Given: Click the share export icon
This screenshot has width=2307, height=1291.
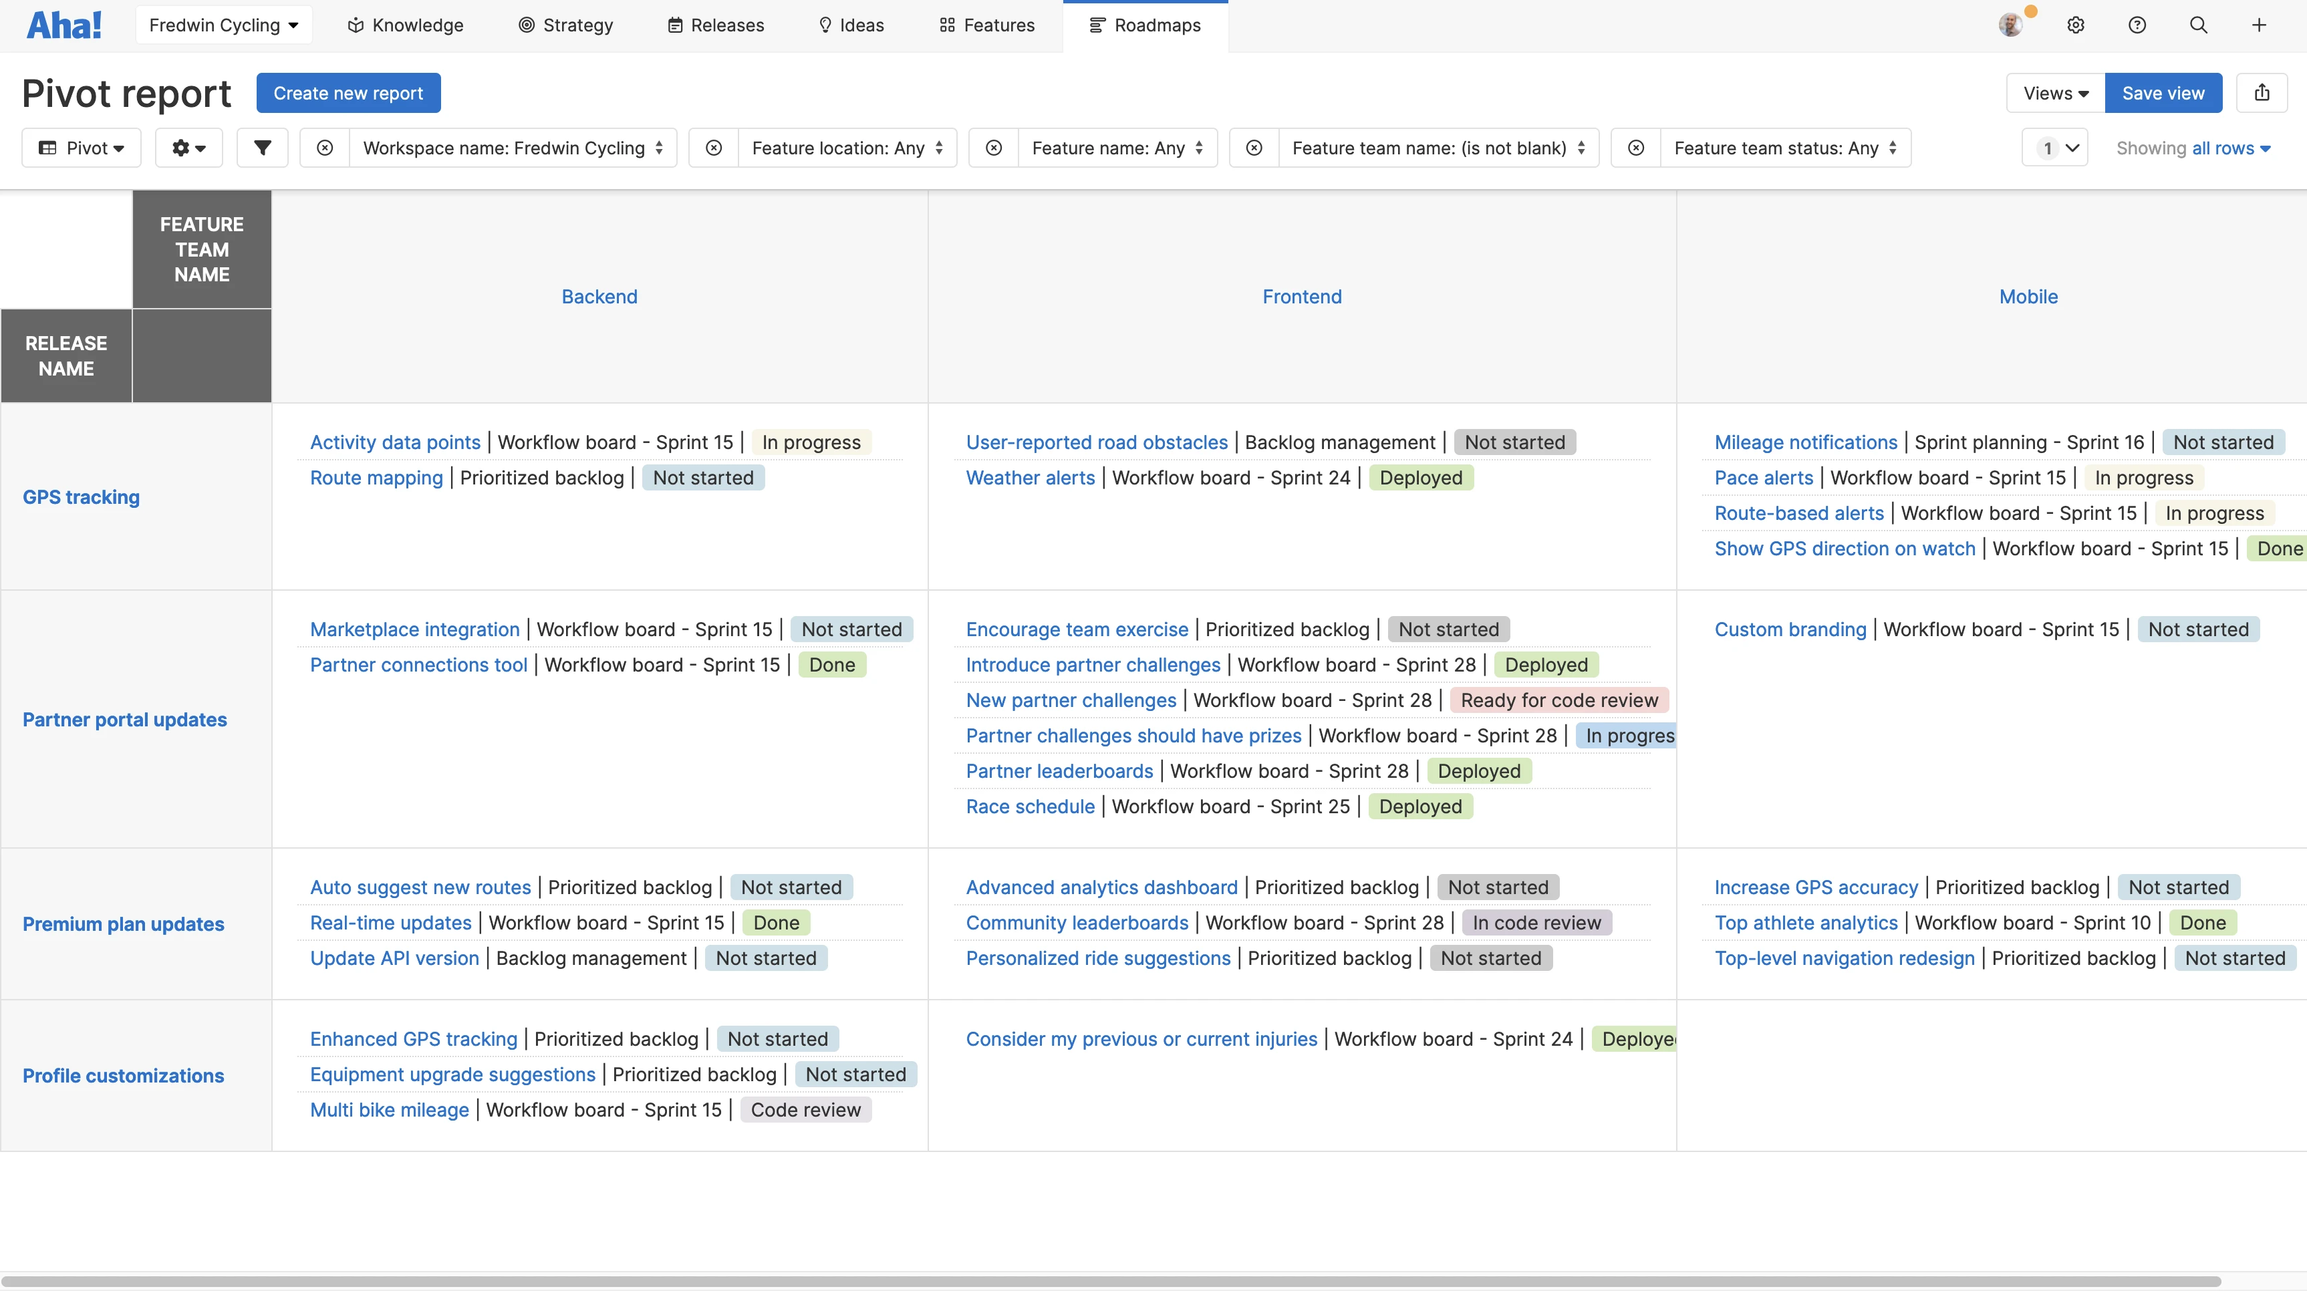Looking at the screenshot, I should click(2262, 93).
